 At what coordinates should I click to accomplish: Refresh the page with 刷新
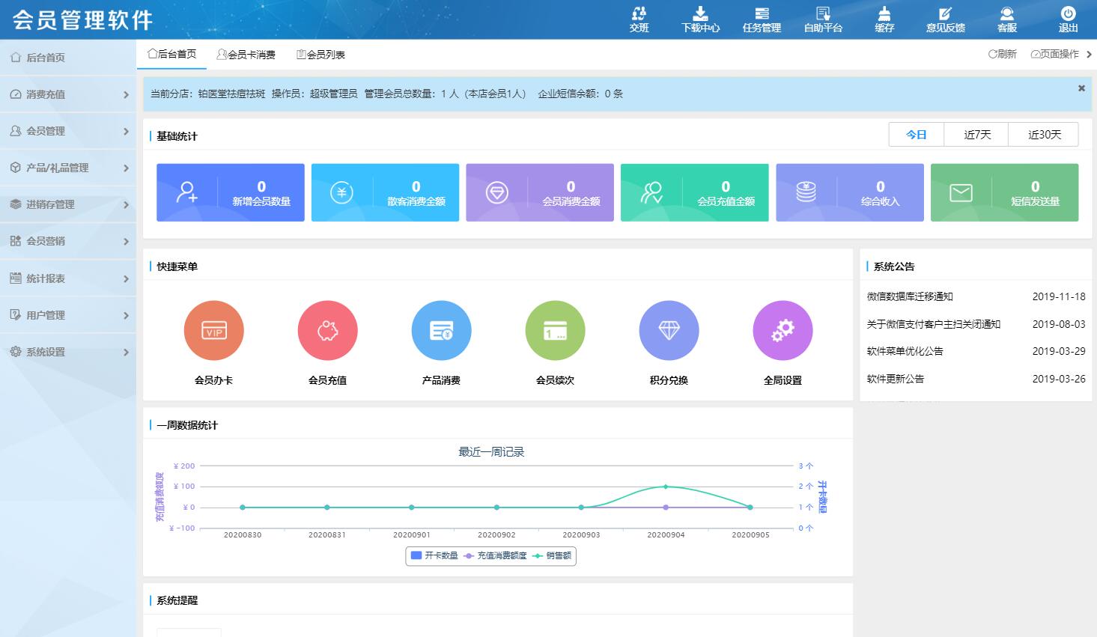click(1003, 54)
